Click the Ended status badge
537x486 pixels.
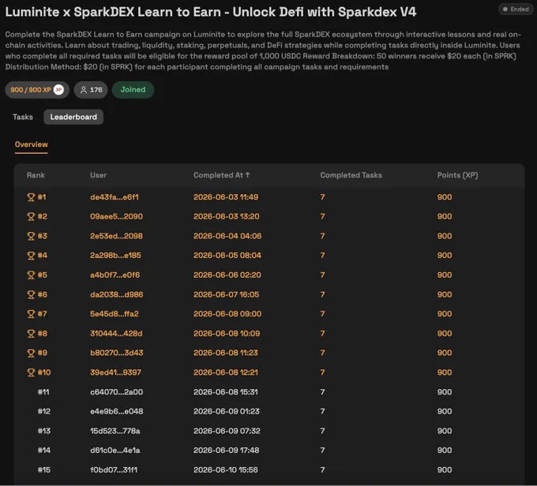(516, 9)
